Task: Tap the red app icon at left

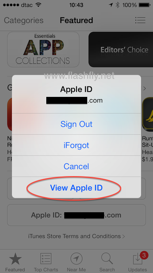Action: (x=10, y=114)
